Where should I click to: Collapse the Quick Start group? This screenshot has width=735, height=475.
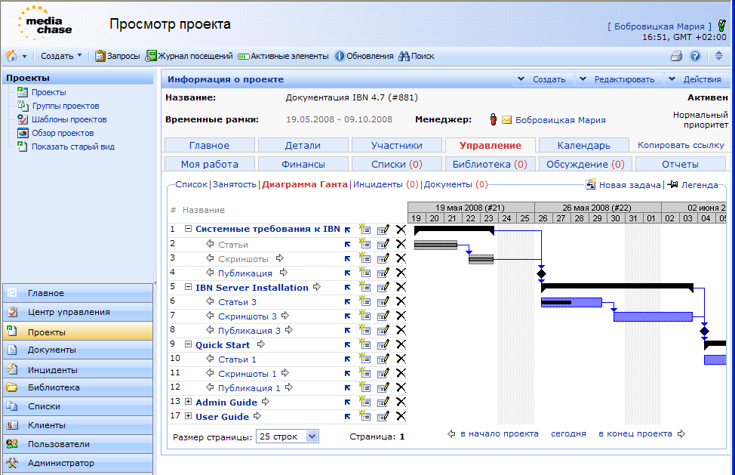click(188, 344)
